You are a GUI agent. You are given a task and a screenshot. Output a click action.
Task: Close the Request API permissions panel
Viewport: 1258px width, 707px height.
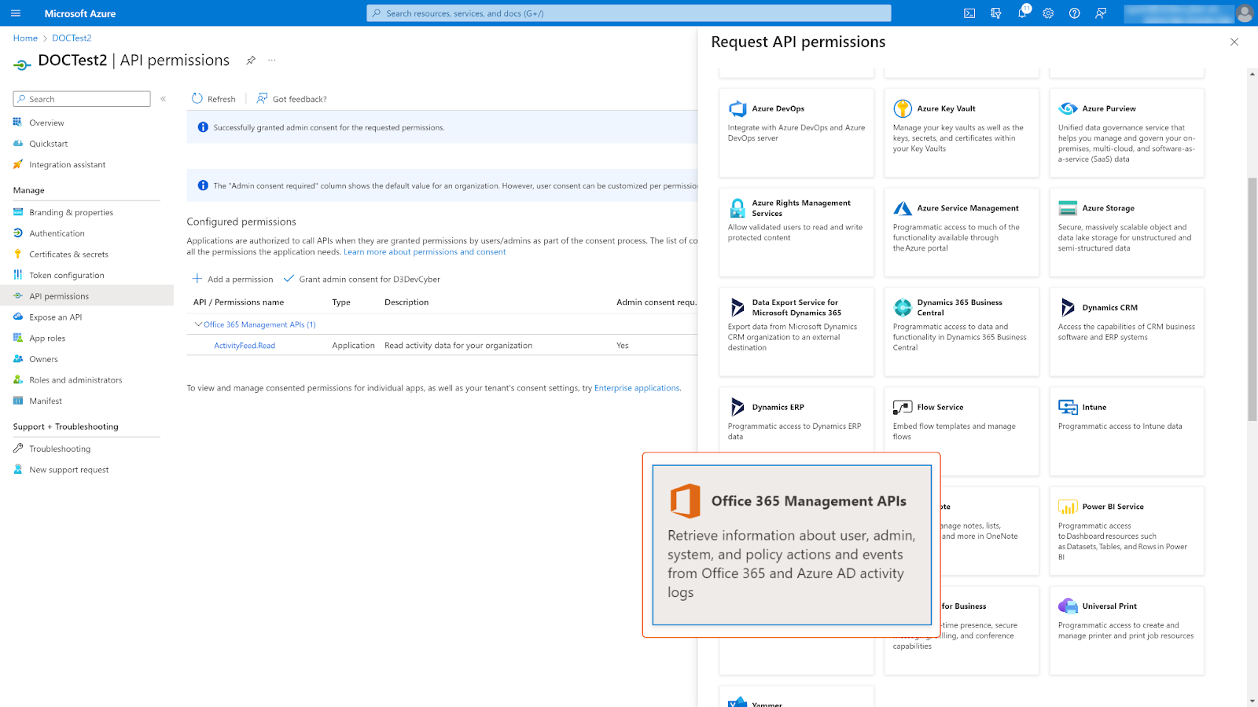(1234, 42)
